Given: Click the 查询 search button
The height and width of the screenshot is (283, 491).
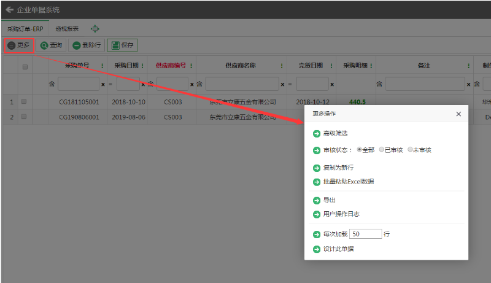Looking at the screenshot, I should (x=51, y=45).
